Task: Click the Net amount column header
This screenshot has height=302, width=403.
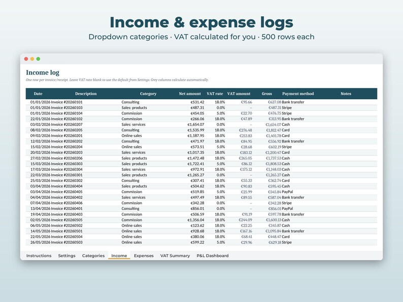Action: click(x=190, y=94)
